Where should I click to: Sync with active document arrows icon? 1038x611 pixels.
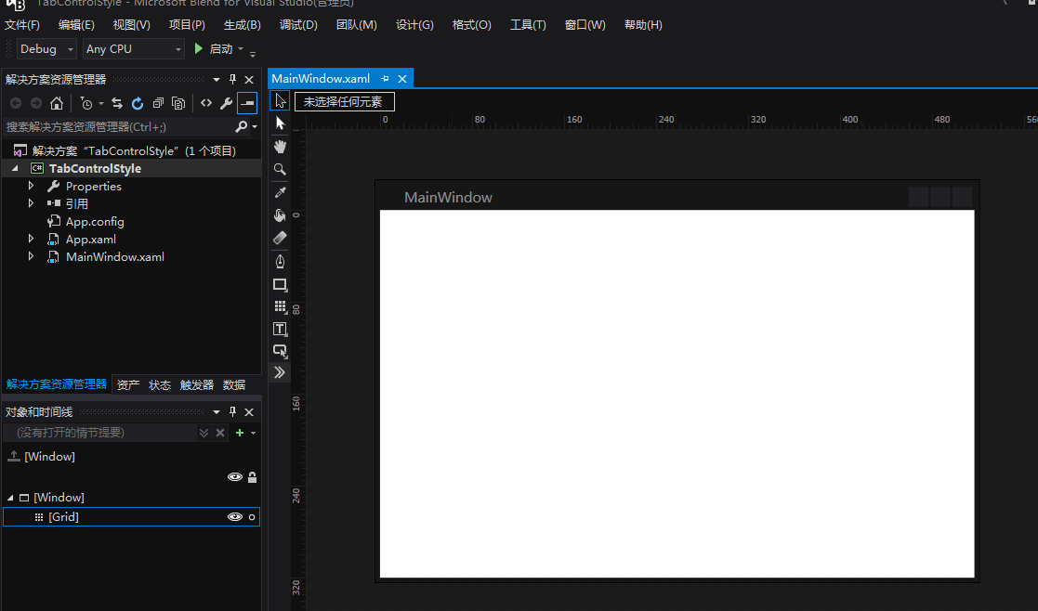[x=117, y=103]
